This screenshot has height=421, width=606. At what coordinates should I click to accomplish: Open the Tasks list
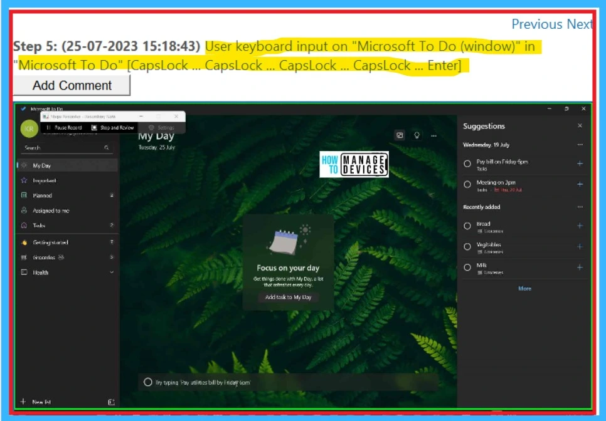(67, 226)
